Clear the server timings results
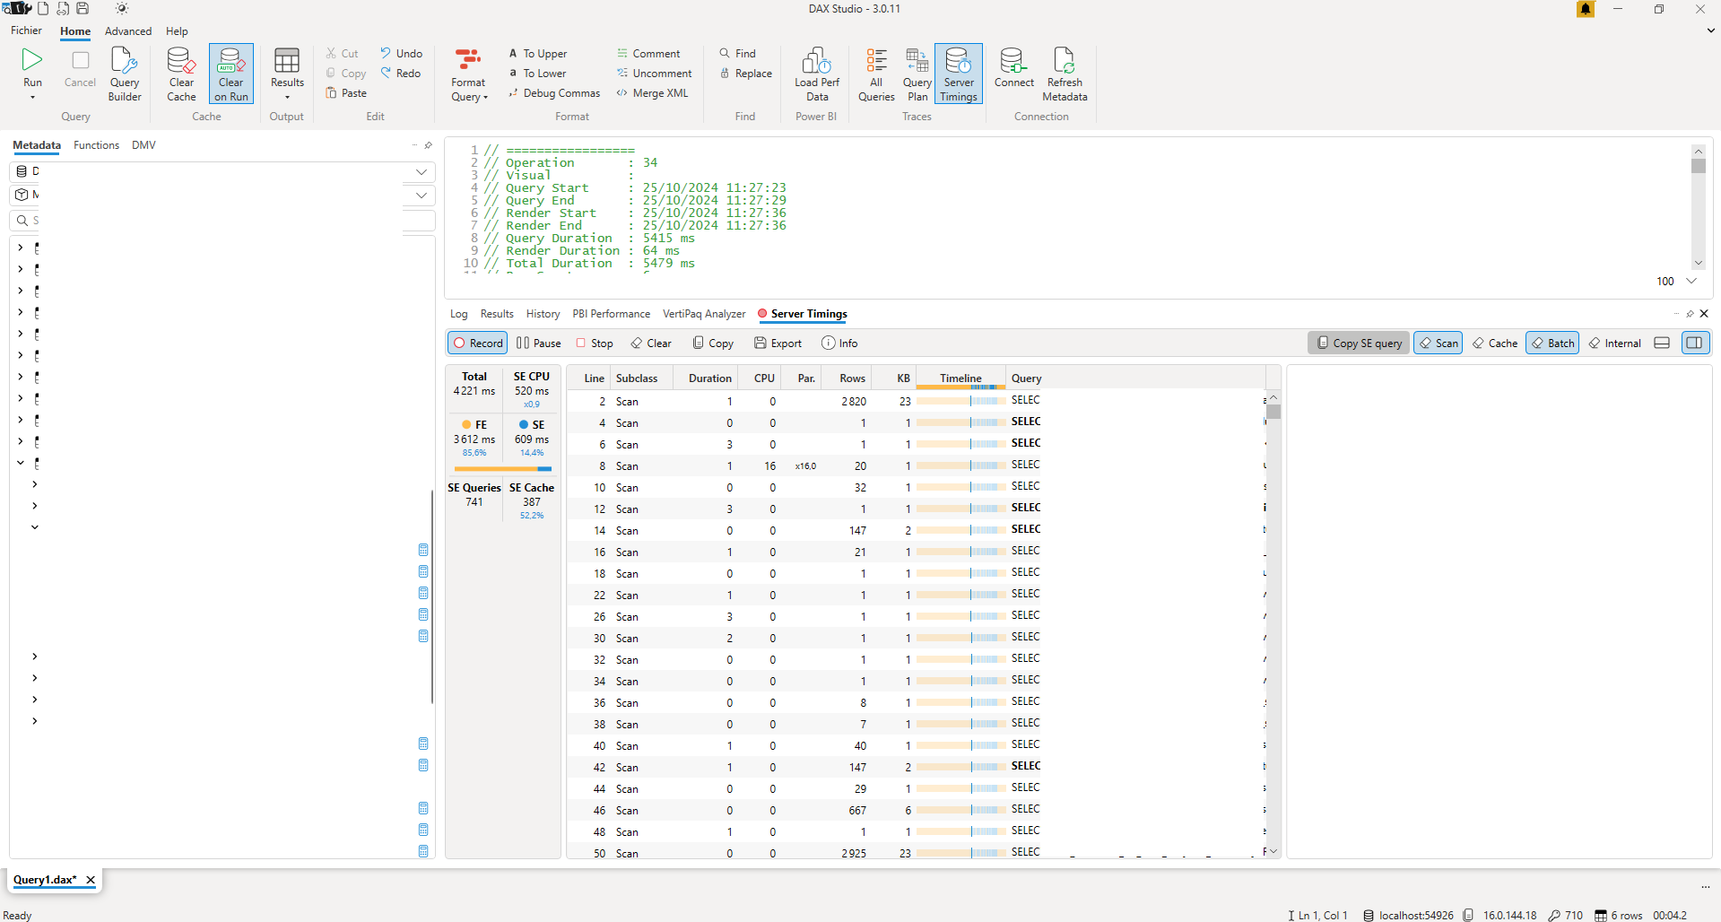1721x922 pixels. [x=651, y=344]
